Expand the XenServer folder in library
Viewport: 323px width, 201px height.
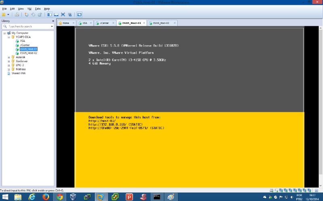coord(9,61)
